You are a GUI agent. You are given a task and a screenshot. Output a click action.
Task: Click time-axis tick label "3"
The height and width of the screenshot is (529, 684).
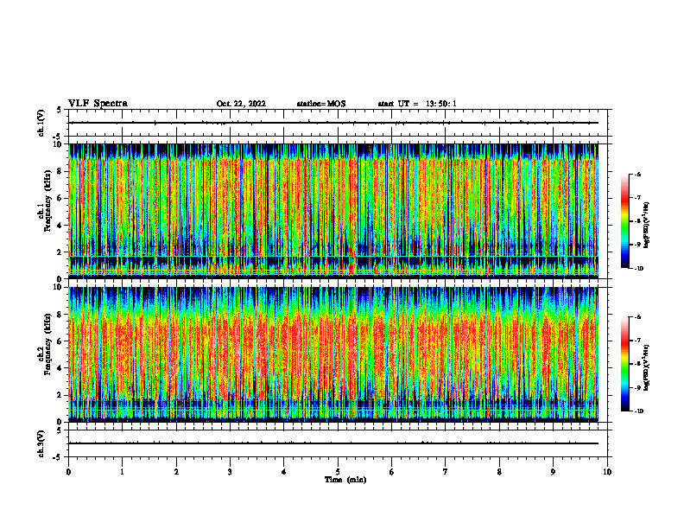pos(230,472)
